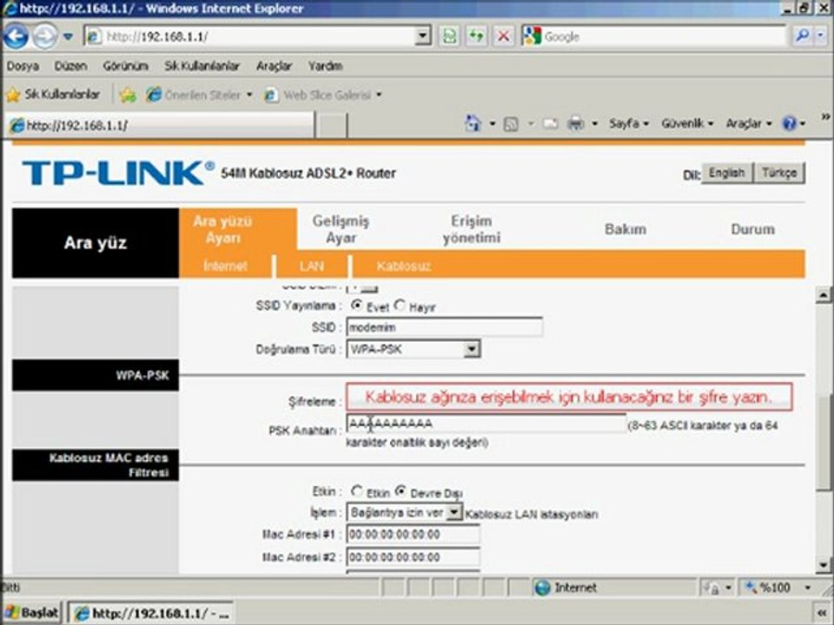
Task: Select the 192.168.1.1 browser tab
Action: coord(160,125)
